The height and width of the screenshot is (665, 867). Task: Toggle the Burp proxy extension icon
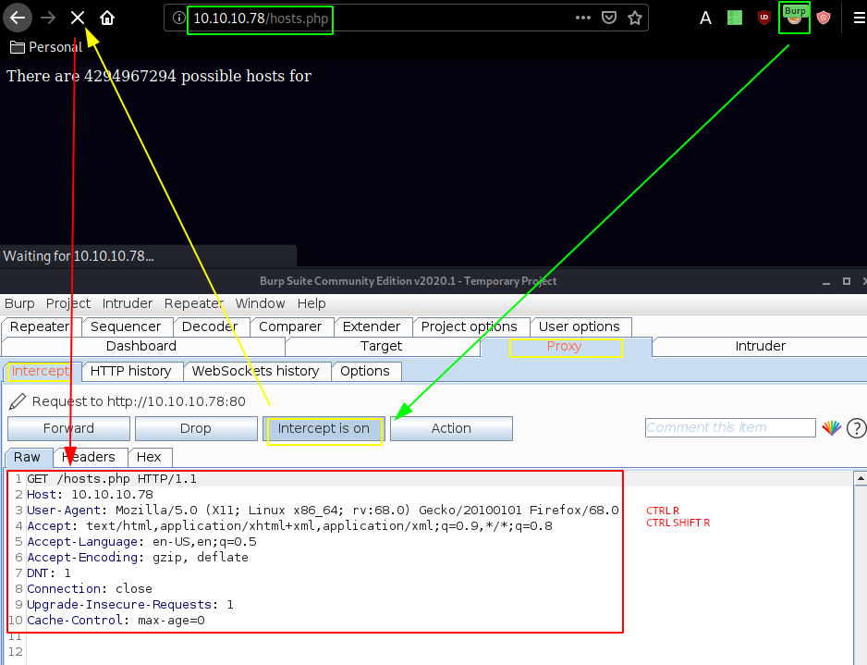[x=795, y=18]
